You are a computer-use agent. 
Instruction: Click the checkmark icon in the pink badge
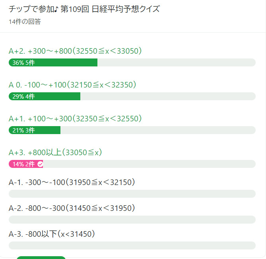click(40, 164)
